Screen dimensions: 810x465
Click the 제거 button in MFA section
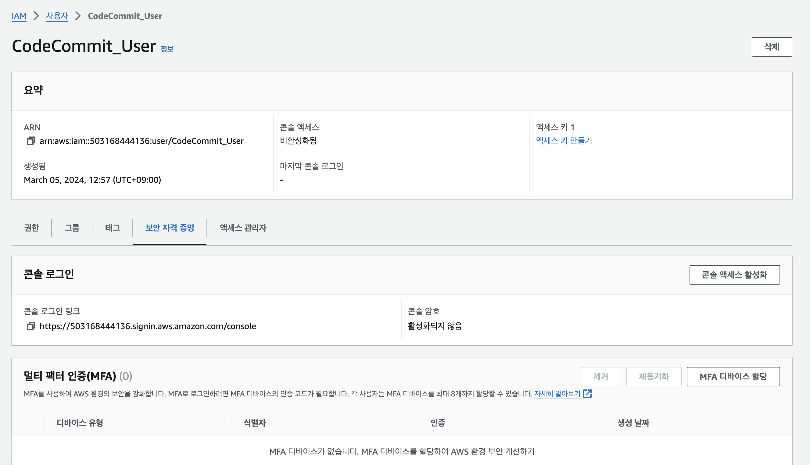[601, 376]
